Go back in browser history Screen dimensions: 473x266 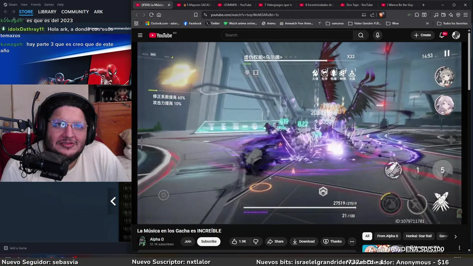click(x=137, y=15)
